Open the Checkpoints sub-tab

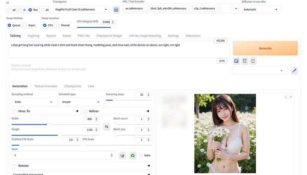[x=73, y=86]
